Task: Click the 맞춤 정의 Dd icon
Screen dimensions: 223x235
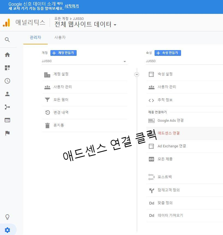Action: pyautogui.click(x=152, y=203)
